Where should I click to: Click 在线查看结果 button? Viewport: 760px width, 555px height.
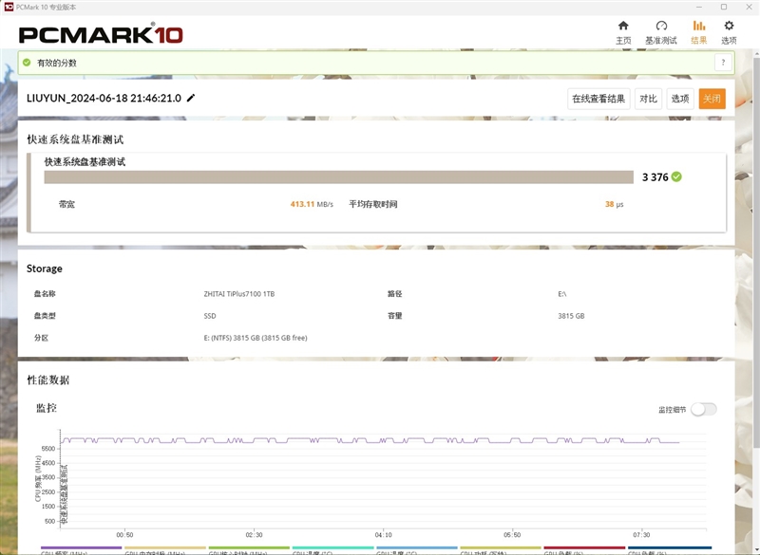(x=598, y=99)
